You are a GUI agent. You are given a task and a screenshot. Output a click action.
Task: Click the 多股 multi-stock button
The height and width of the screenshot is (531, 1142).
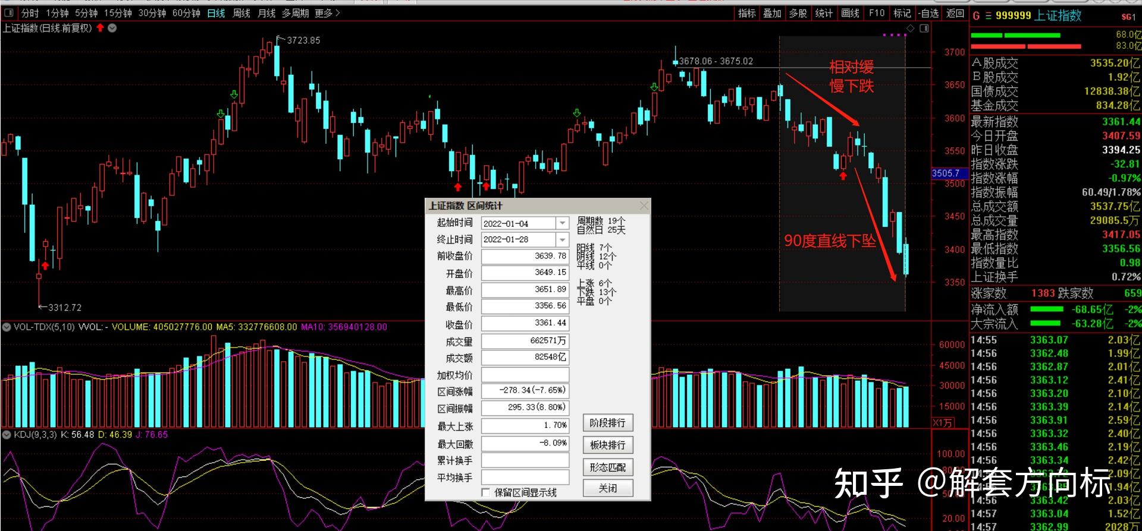tap(798, 13)
